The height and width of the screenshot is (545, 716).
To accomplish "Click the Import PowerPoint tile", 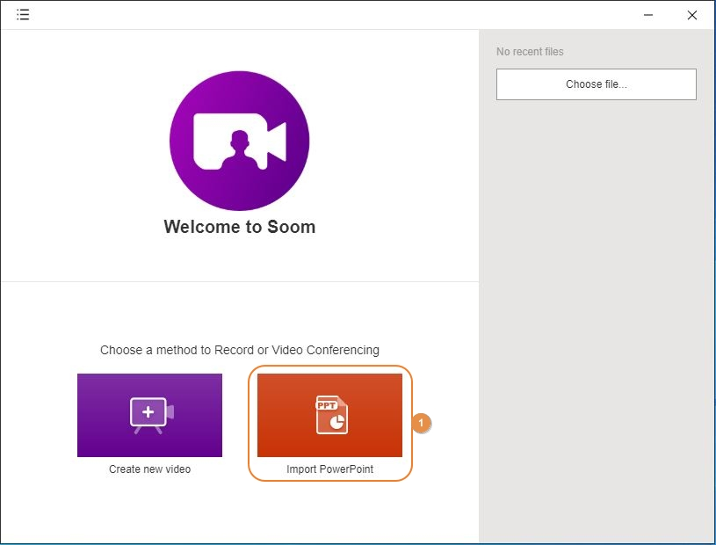I will pos(329,415).
